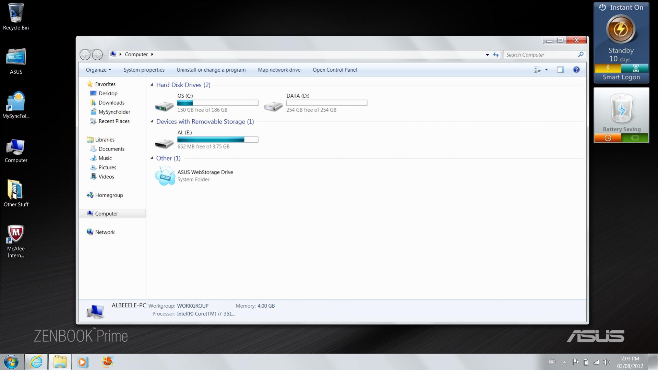This screenshot has height=370, width=658.
Task: Click the AL (E:) usage bar
Action: click(x=218, y=140)
